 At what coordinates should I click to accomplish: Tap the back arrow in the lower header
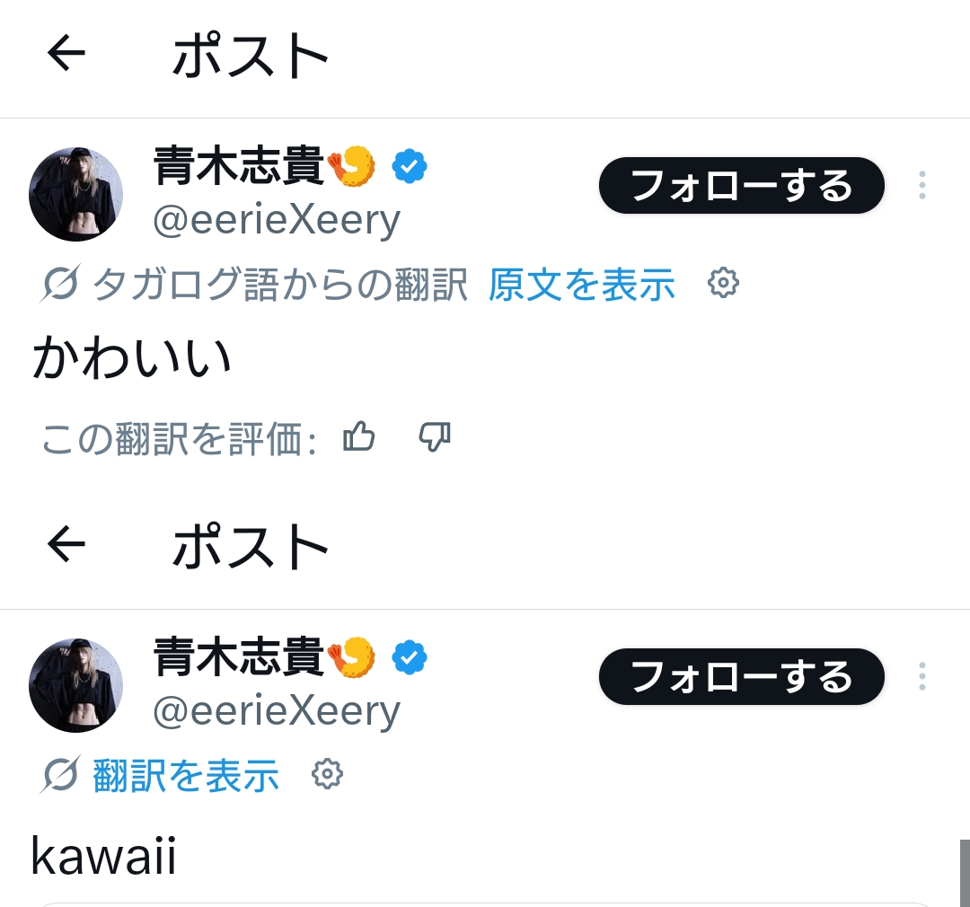(x=66, y=545)
